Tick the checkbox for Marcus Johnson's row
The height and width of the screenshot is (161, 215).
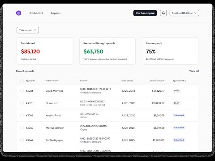pyautogui.click(x=22, y=128)
